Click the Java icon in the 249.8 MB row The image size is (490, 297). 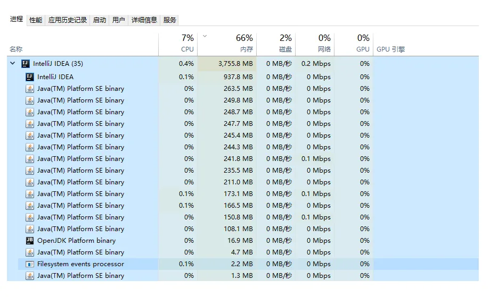click(30, 100)
